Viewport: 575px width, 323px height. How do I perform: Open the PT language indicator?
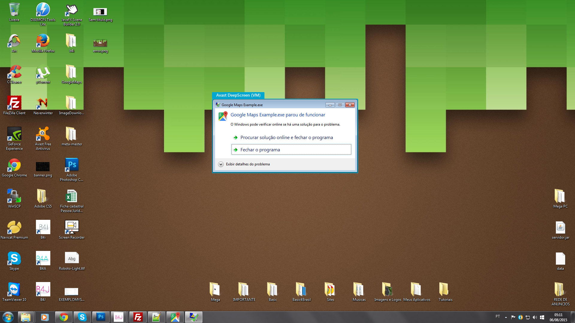click(x=498, y=316)
